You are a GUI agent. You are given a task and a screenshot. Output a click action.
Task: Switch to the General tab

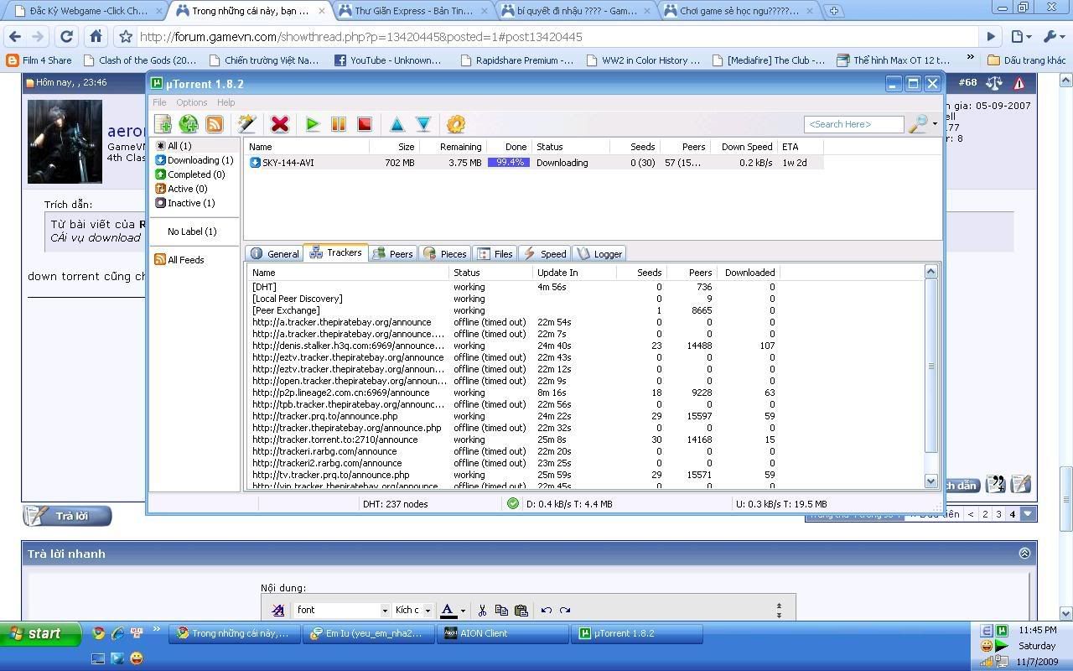(x=274, y=253)
